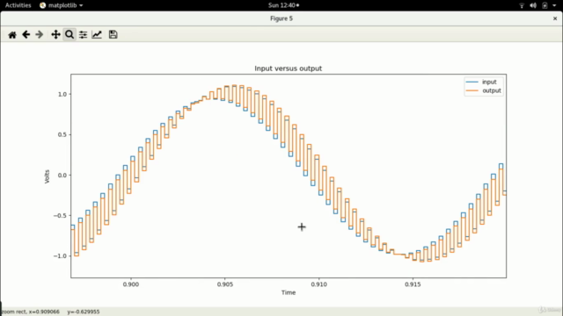
Task: Click the 0.900 x-axis tick label
Action: pyautogui.click(x=131, y=284)
